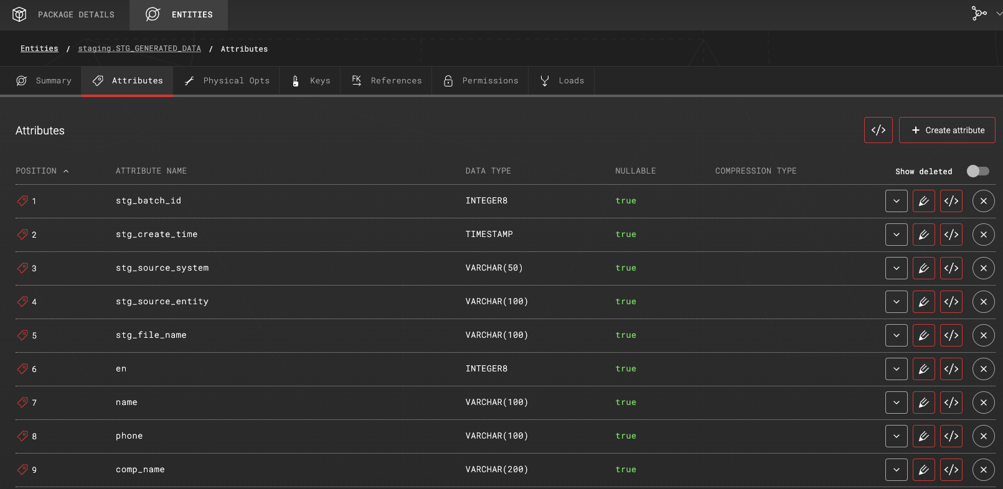Viewport: 1003px width, 489px height.
Task: Click the code view button beside Create attribute
Action: pyautogui.click(x=878, y=130)
